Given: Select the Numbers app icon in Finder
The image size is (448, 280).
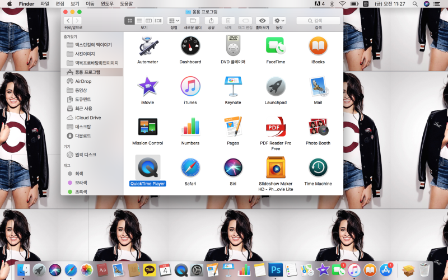Looking at the screenshot, I should coord(190,127).
